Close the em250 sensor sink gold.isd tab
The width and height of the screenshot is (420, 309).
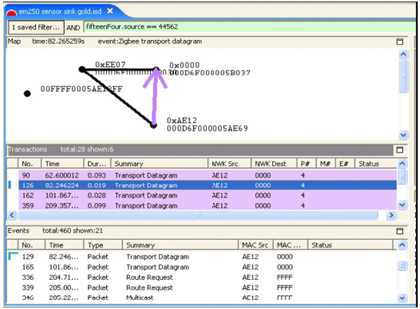[x=110, y=11]
